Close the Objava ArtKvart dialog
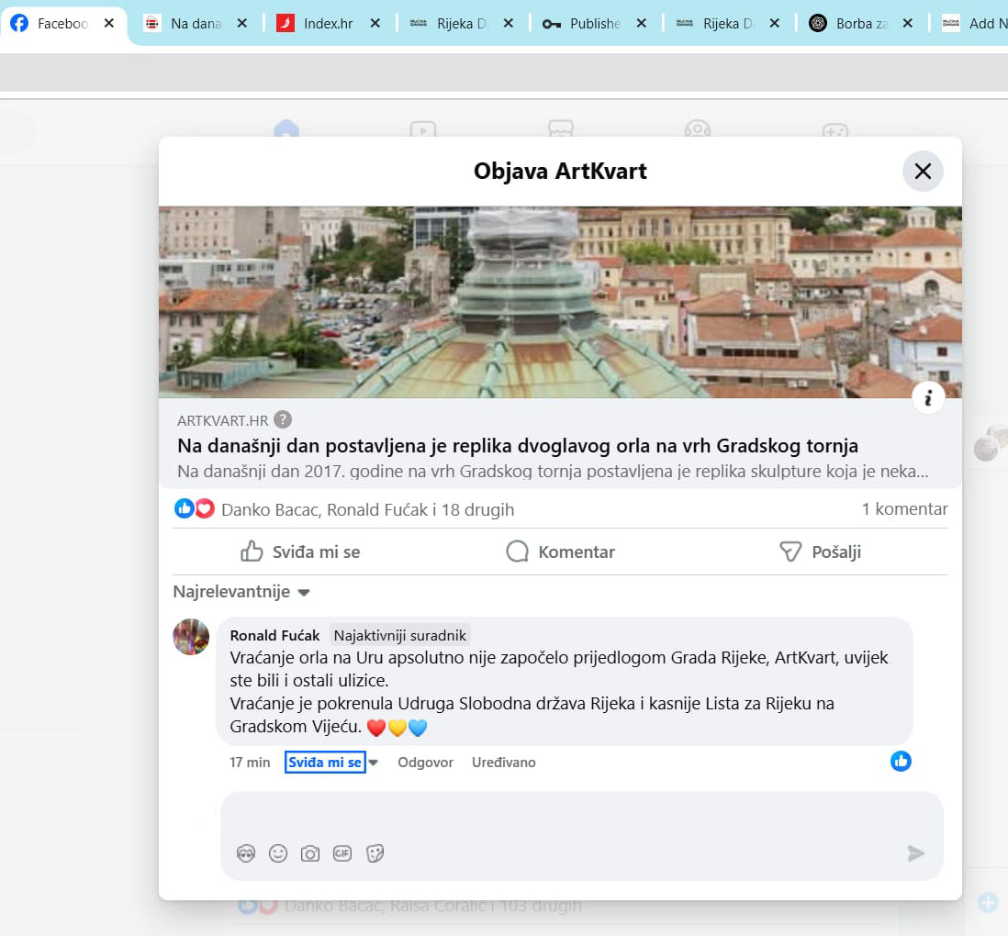 coord(923,171)
